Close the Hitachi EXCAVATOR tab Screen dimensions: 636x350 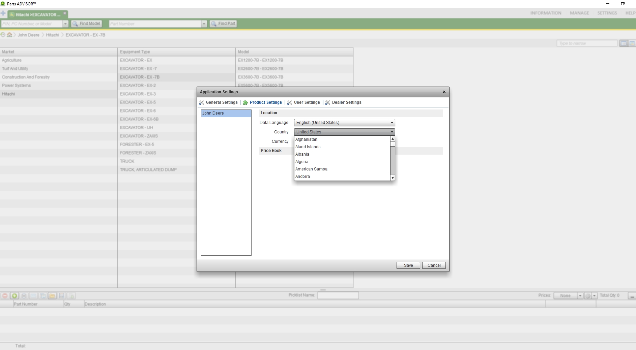click(x=65, y=13)
